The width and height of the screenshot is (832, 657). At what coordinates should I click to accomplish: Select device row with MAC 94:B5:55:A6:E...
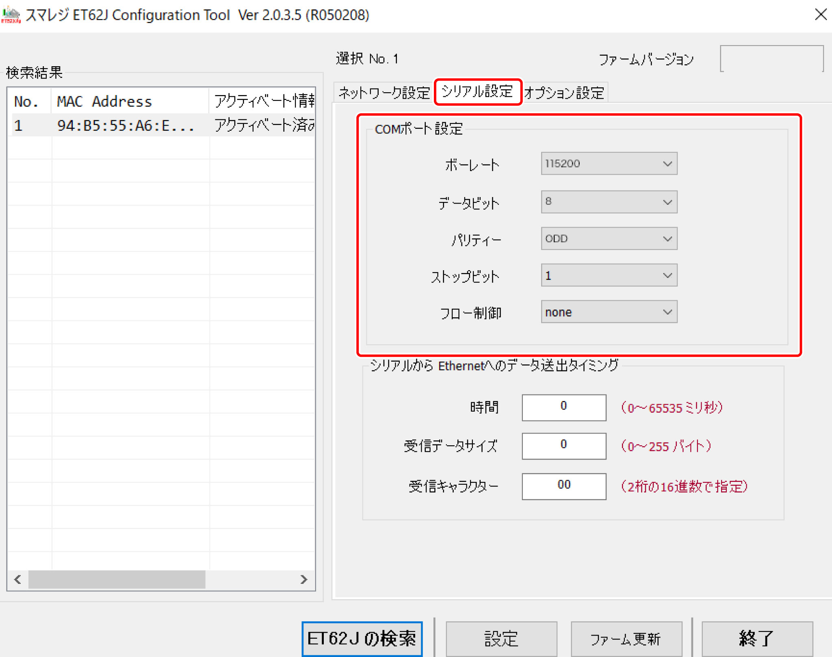[125, 126]
